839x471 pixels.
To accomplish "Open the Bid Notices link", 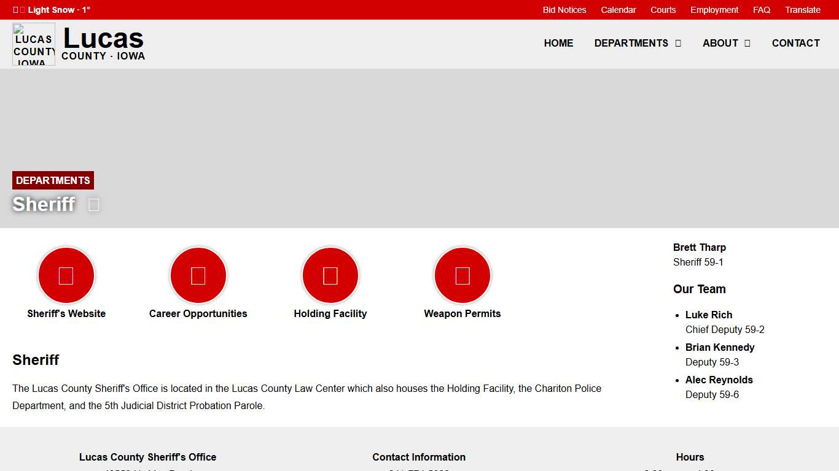I will point(564,10).
